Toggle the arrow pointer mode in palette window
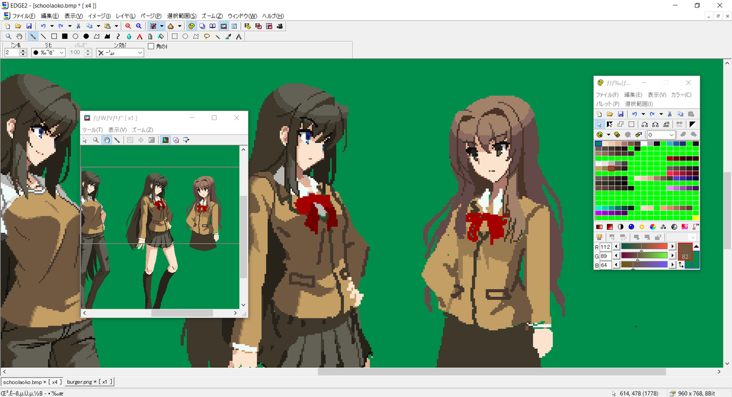Screen dimensions: 732x397 [x=599, y=124]
